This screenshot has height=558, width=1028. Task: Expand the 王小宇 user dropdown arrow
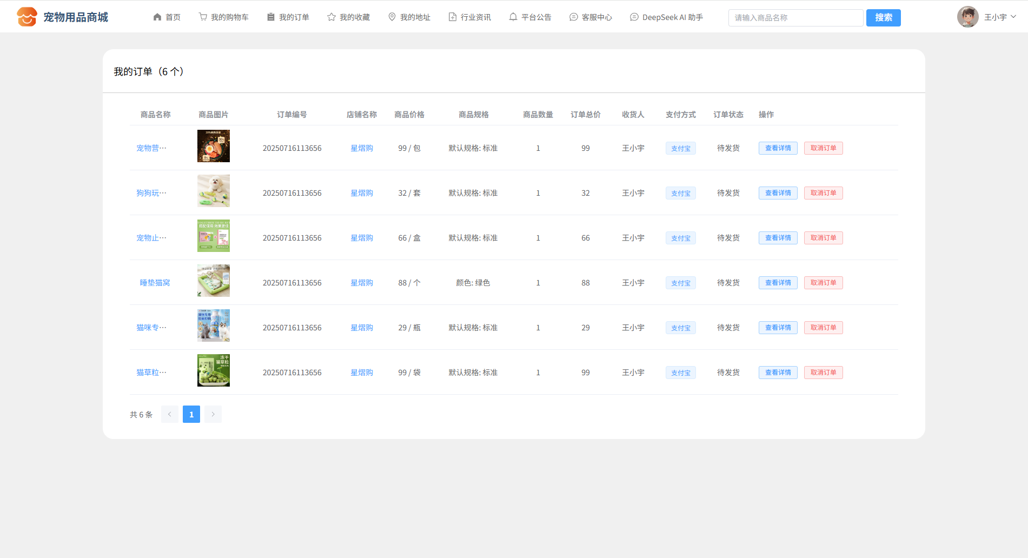click(x=1013, y=17)
